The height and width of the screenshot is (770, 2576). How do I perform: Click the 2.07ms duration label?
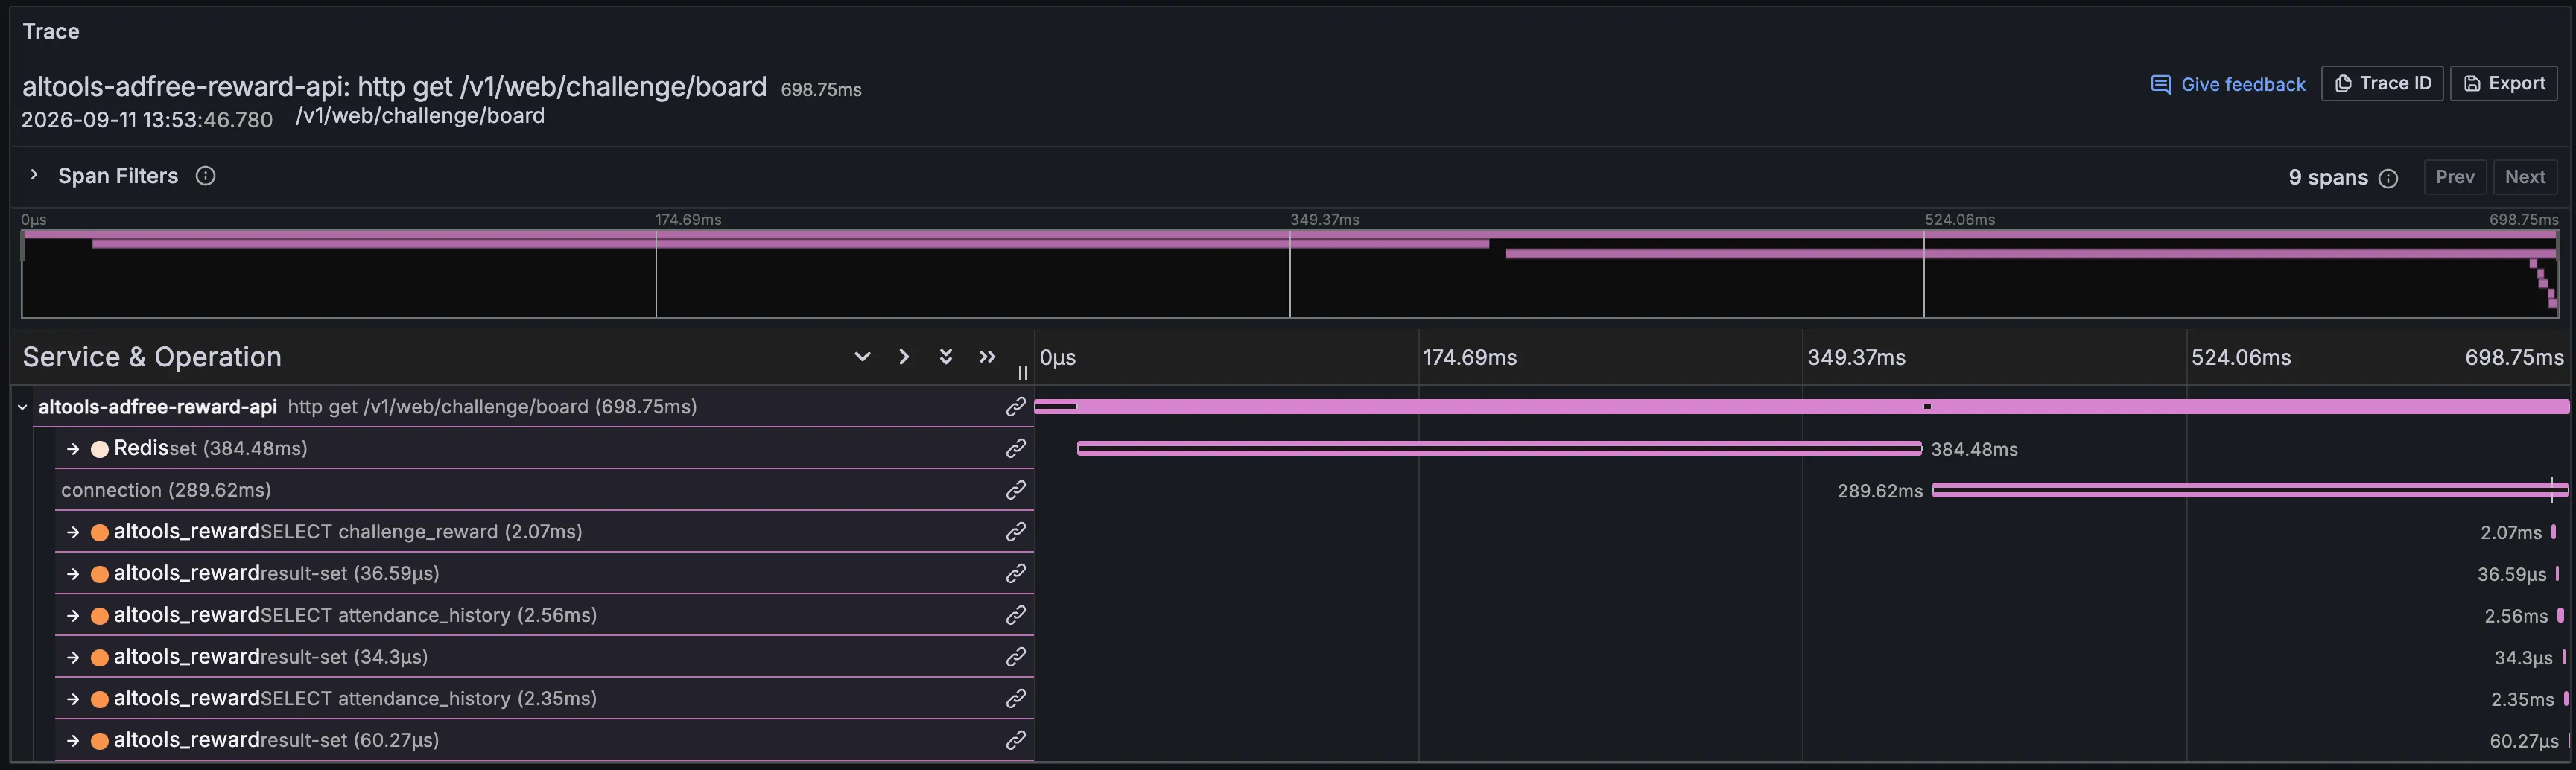point(2510,533)
